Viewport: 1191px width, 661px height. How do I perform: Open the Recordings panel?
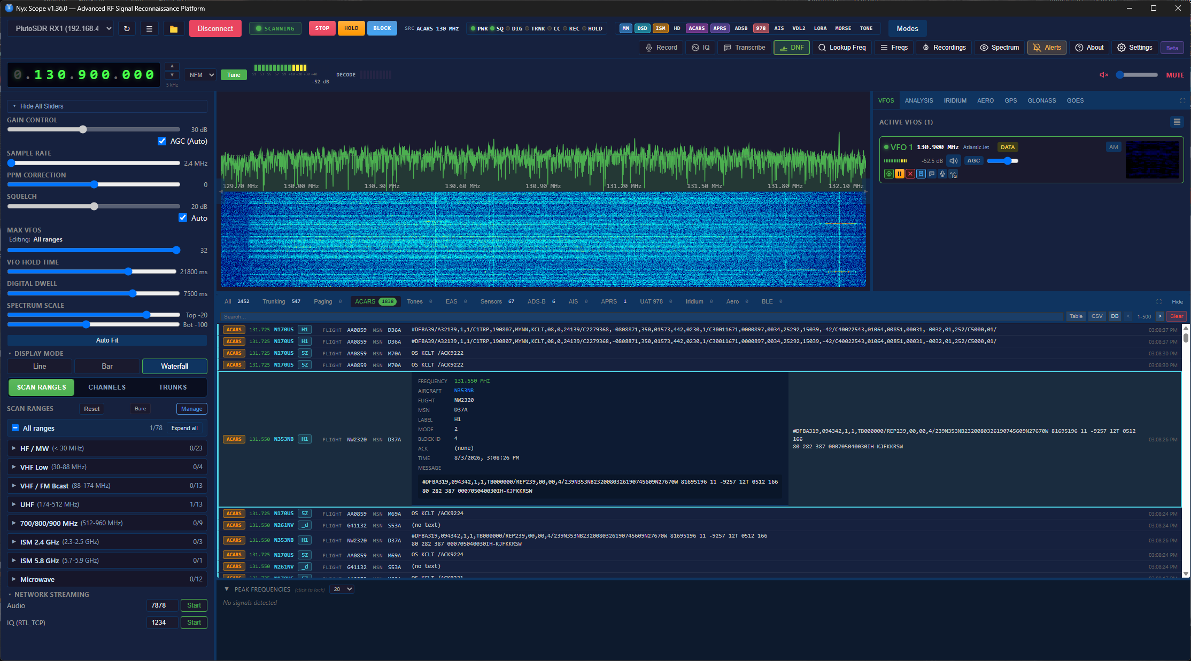click(944, 48)
